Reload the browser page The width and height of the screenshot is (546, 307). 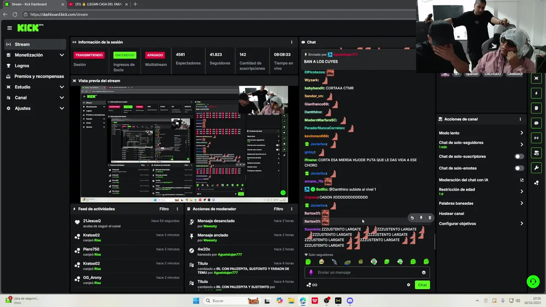pyautogui.click(x=15, y=14)
